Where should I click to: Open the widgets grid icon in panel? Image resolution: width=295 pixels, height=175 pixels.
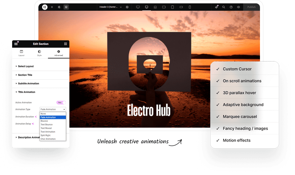point(65,44)
